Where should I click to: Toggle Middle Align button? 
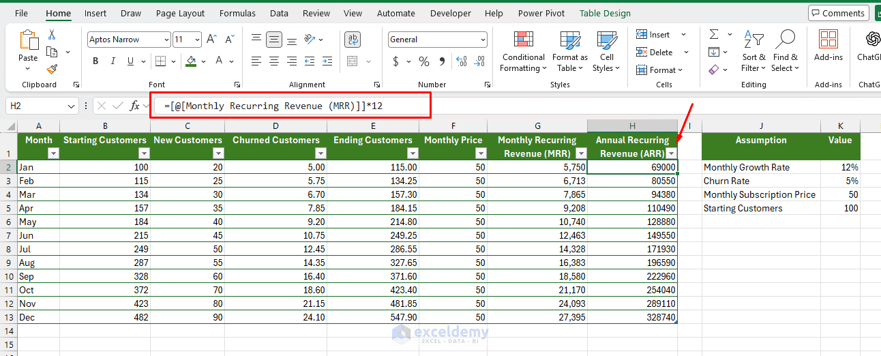274,40
